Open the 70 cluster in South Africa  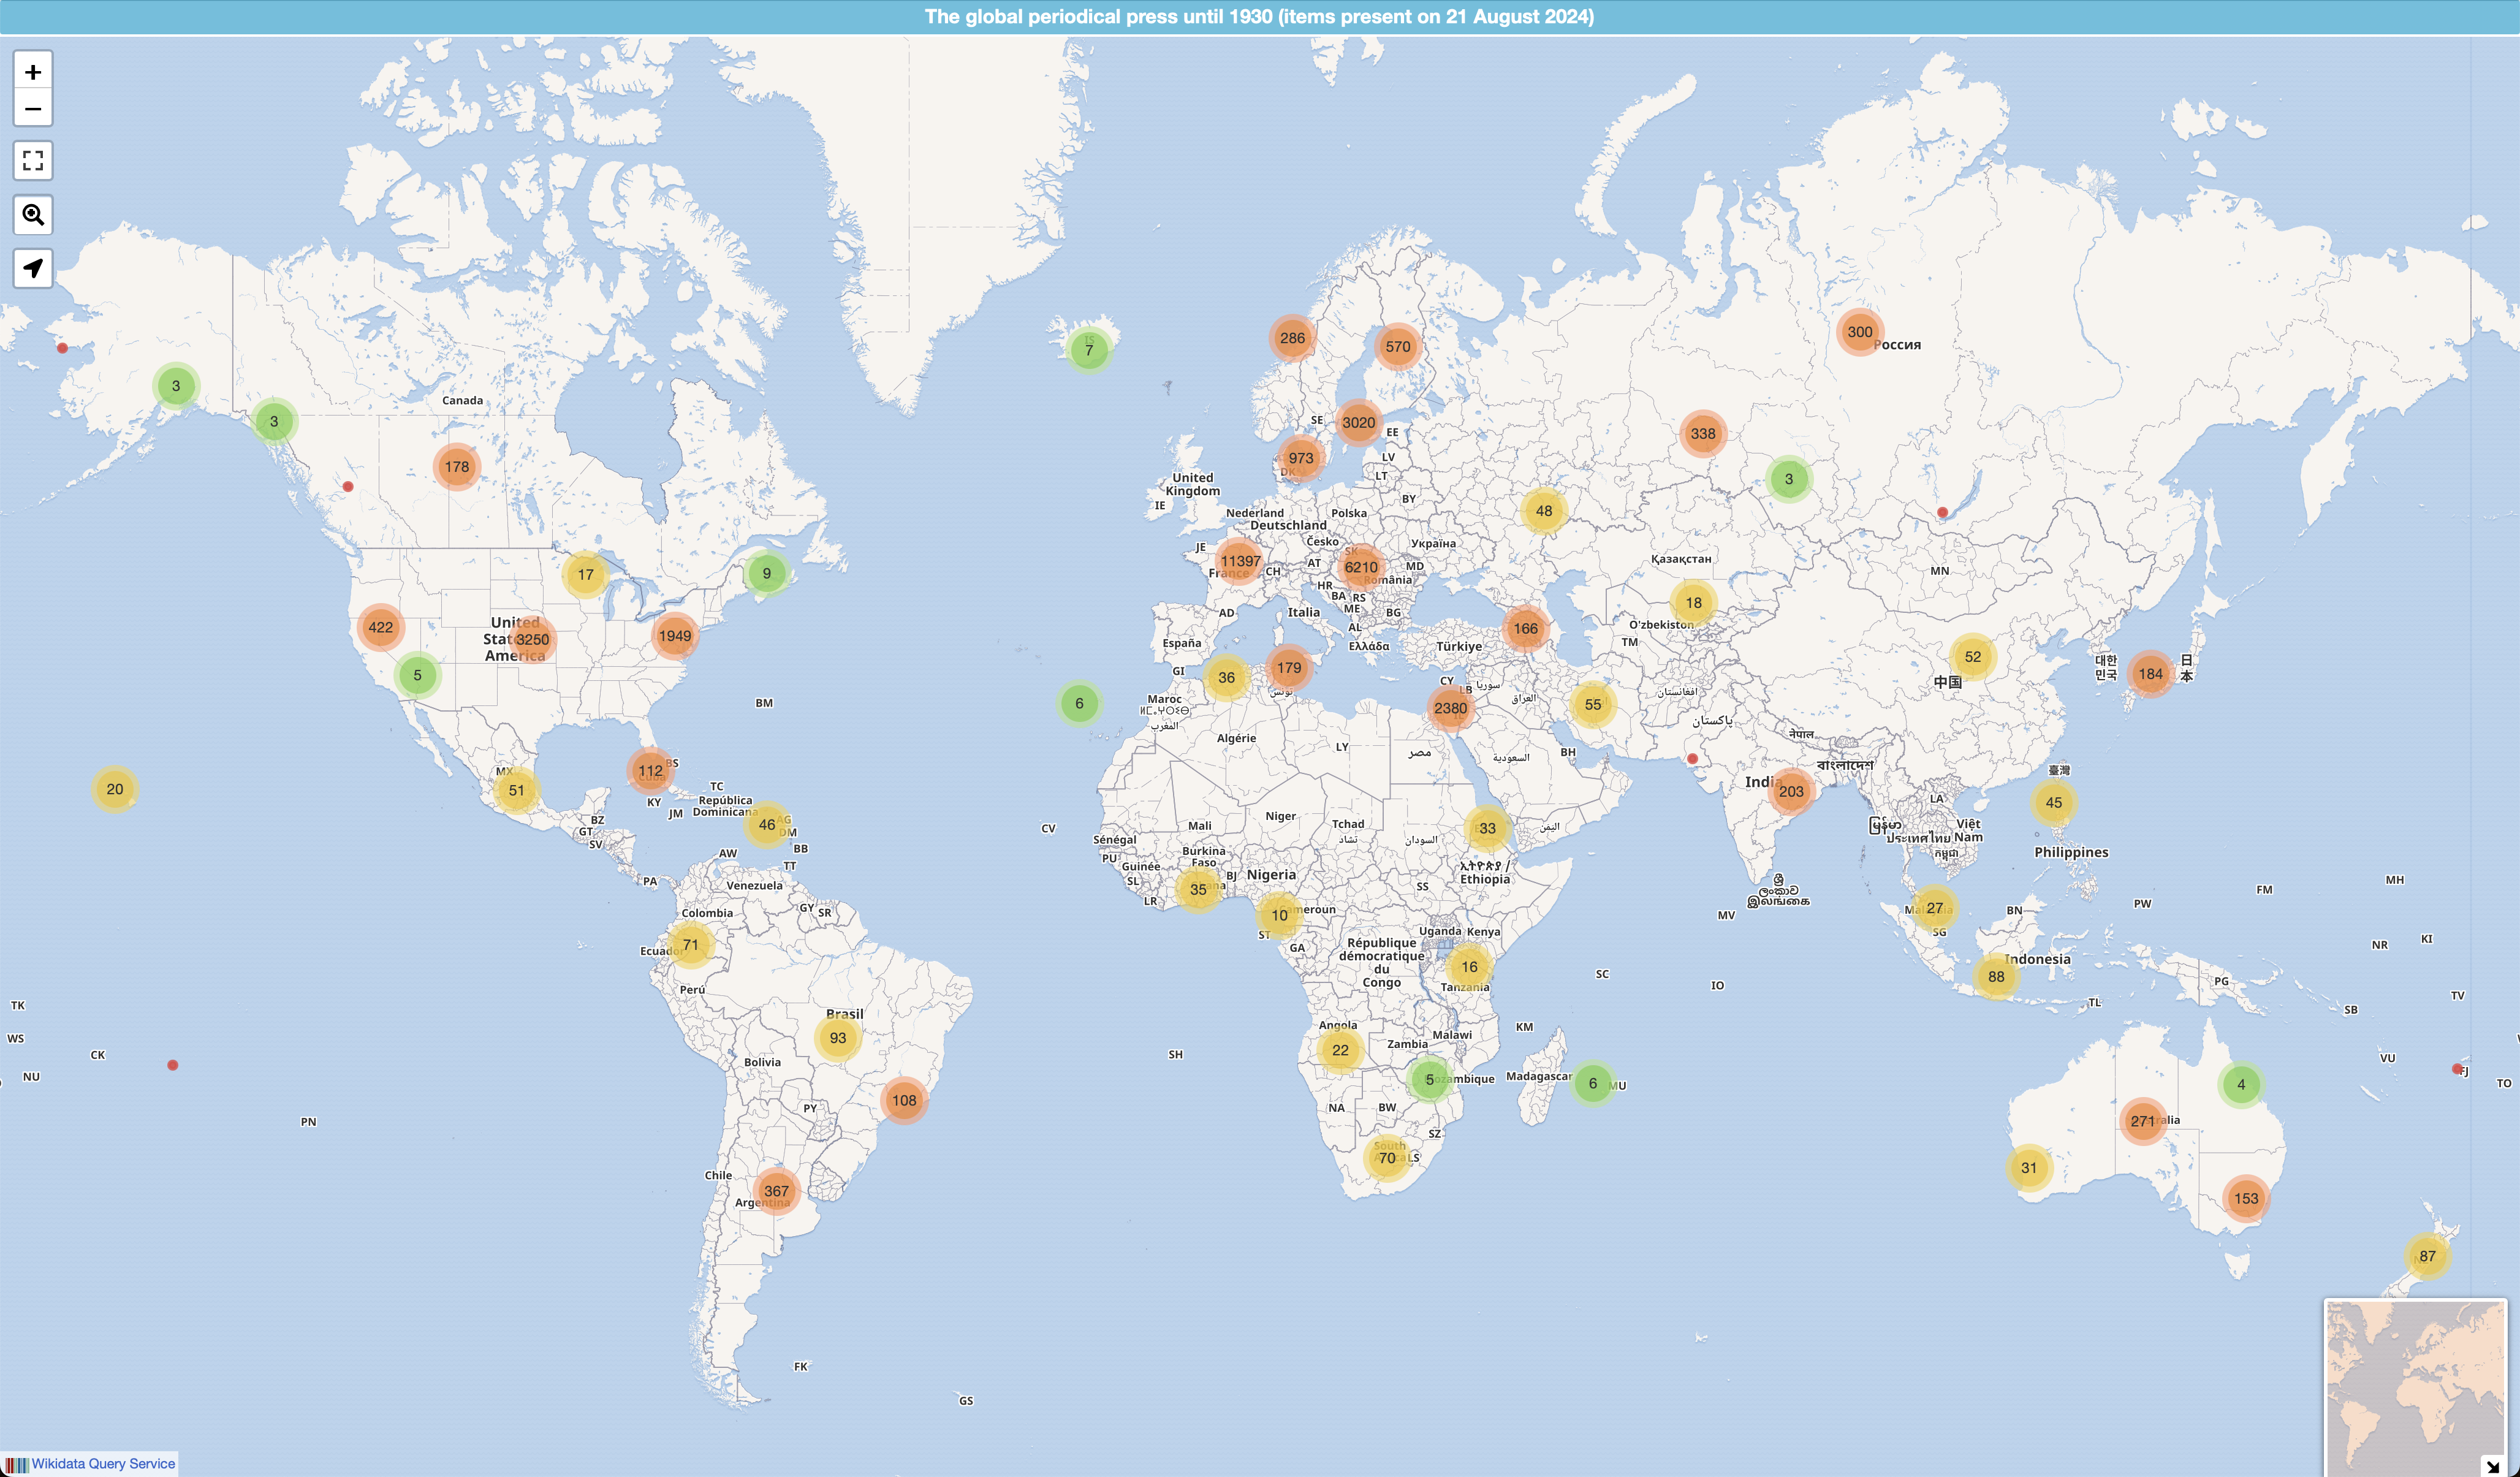click(x=1387, y=1158)
